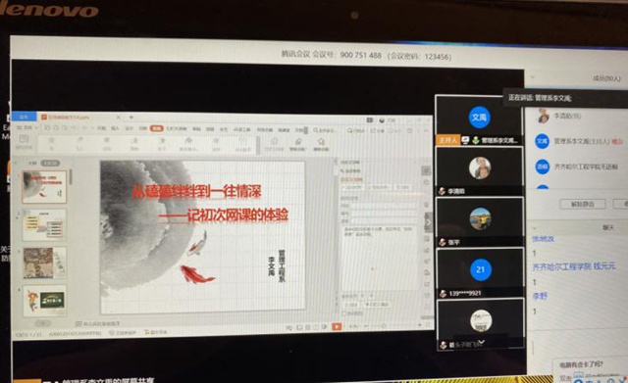Select the highlighted red animation ribbon tab
The width and height of the screenshot is (628, 383).
pyautogui.click(x=157, y=128)
